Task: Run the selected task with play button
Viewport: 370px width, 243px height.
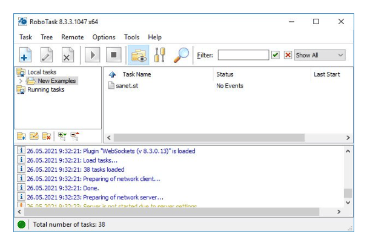Action: 92,55
